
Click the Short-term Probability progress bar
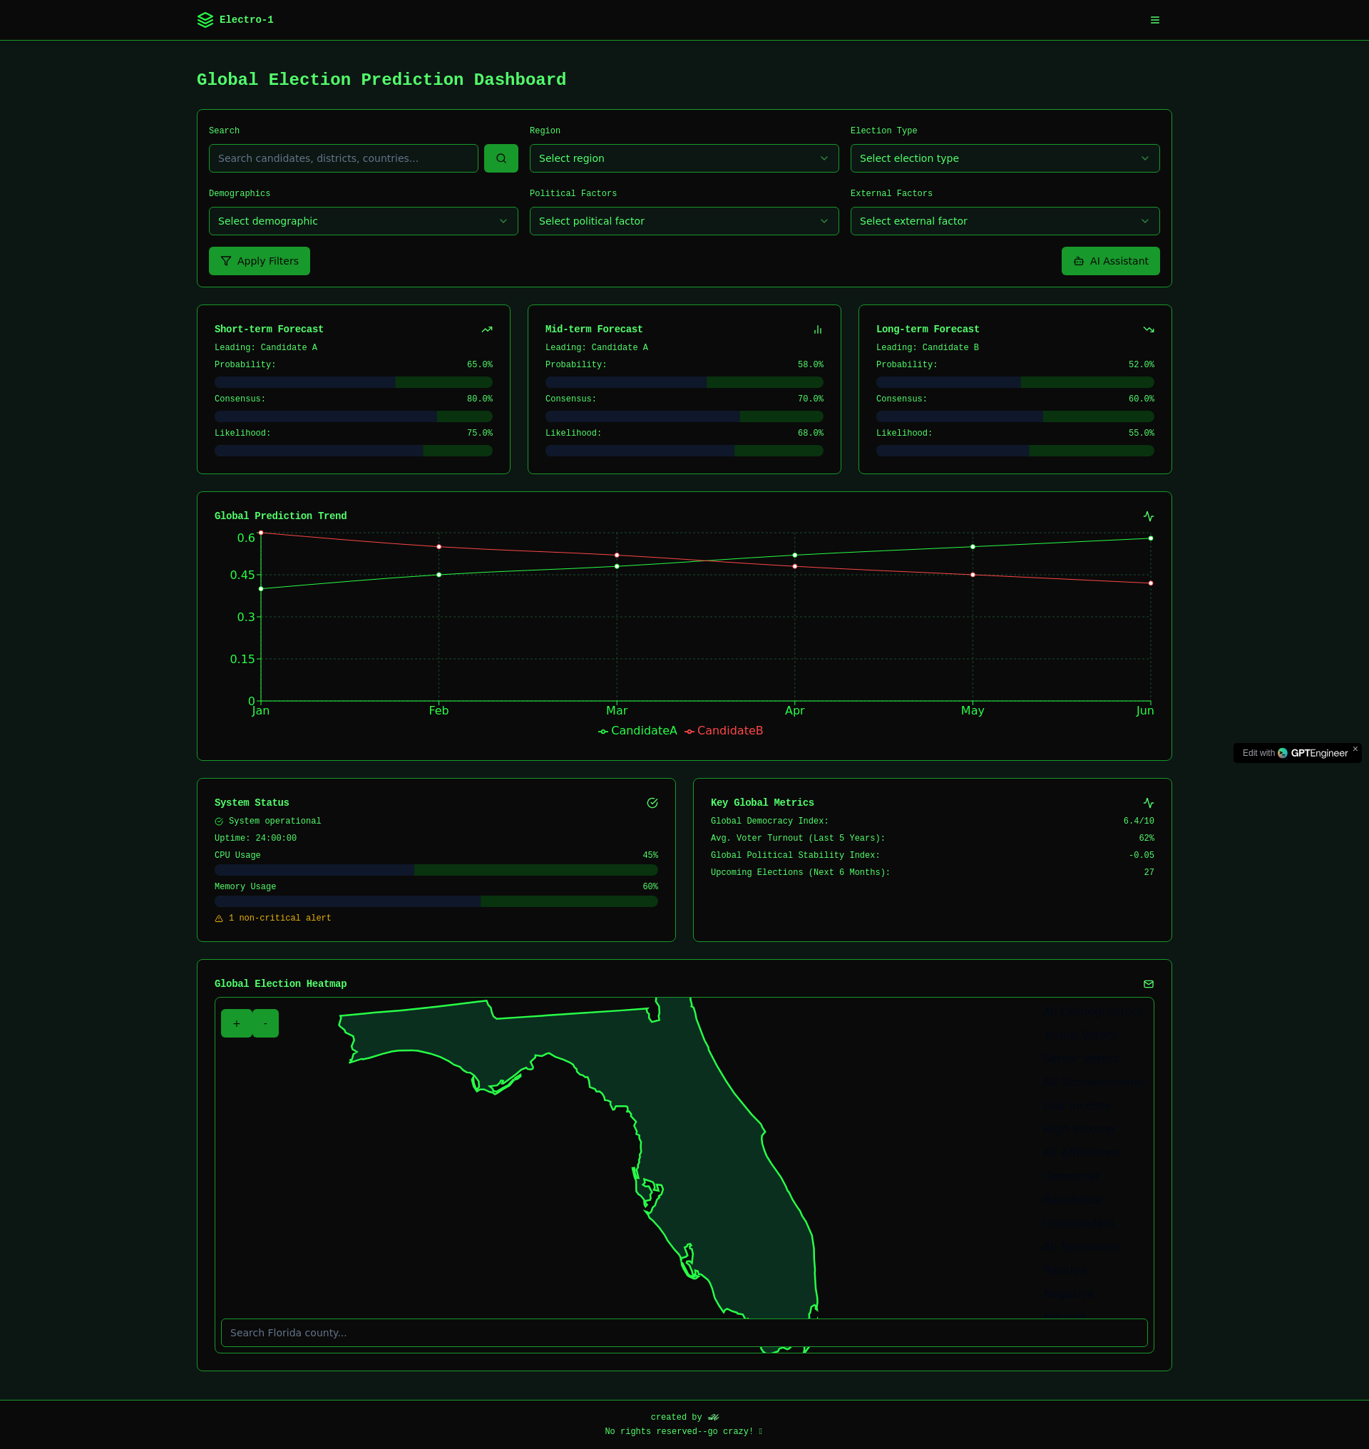353,382
